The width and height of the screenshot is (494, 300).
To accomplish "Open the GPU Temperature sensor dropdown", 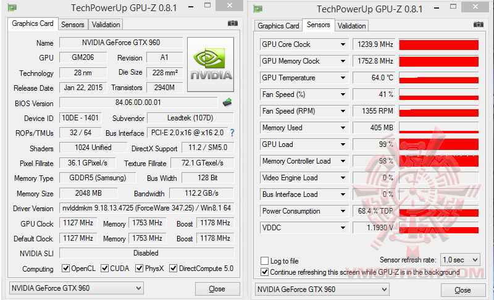I will [343, 78].
